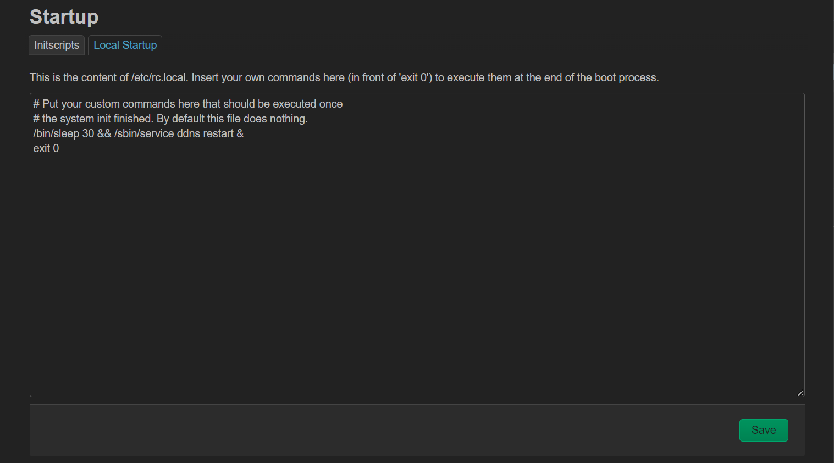Screen dimensions: 834x463
Task: Click the textarea resize handle
Action: 800,393
